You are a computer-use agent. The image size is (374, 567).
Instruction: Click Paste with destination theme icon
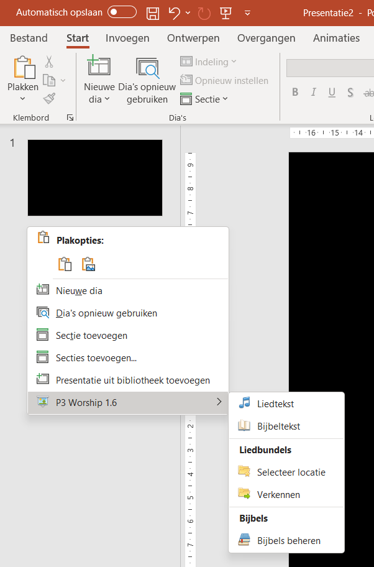point(65,264)
